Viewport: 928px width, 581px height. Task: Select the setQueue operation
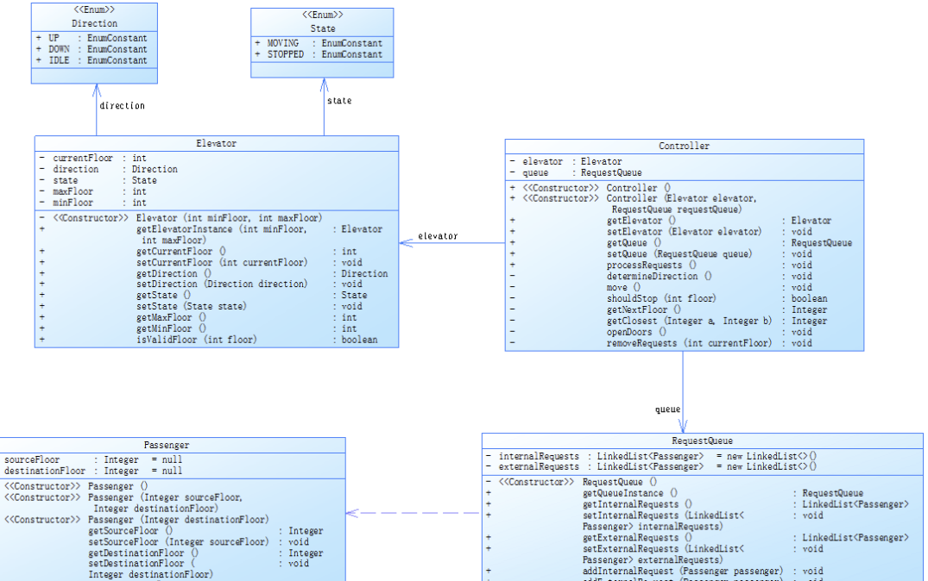(661, 254)
